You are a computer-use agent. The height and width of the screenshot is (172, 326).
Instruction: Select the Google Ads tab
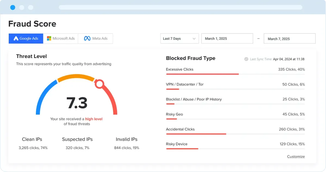[x=26, y=39]
